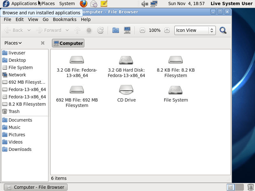The width and height of the screenshot is (255, 191).
Task: Select the 3.2 GB Hard Disk icon
Action: pos(126,60)
